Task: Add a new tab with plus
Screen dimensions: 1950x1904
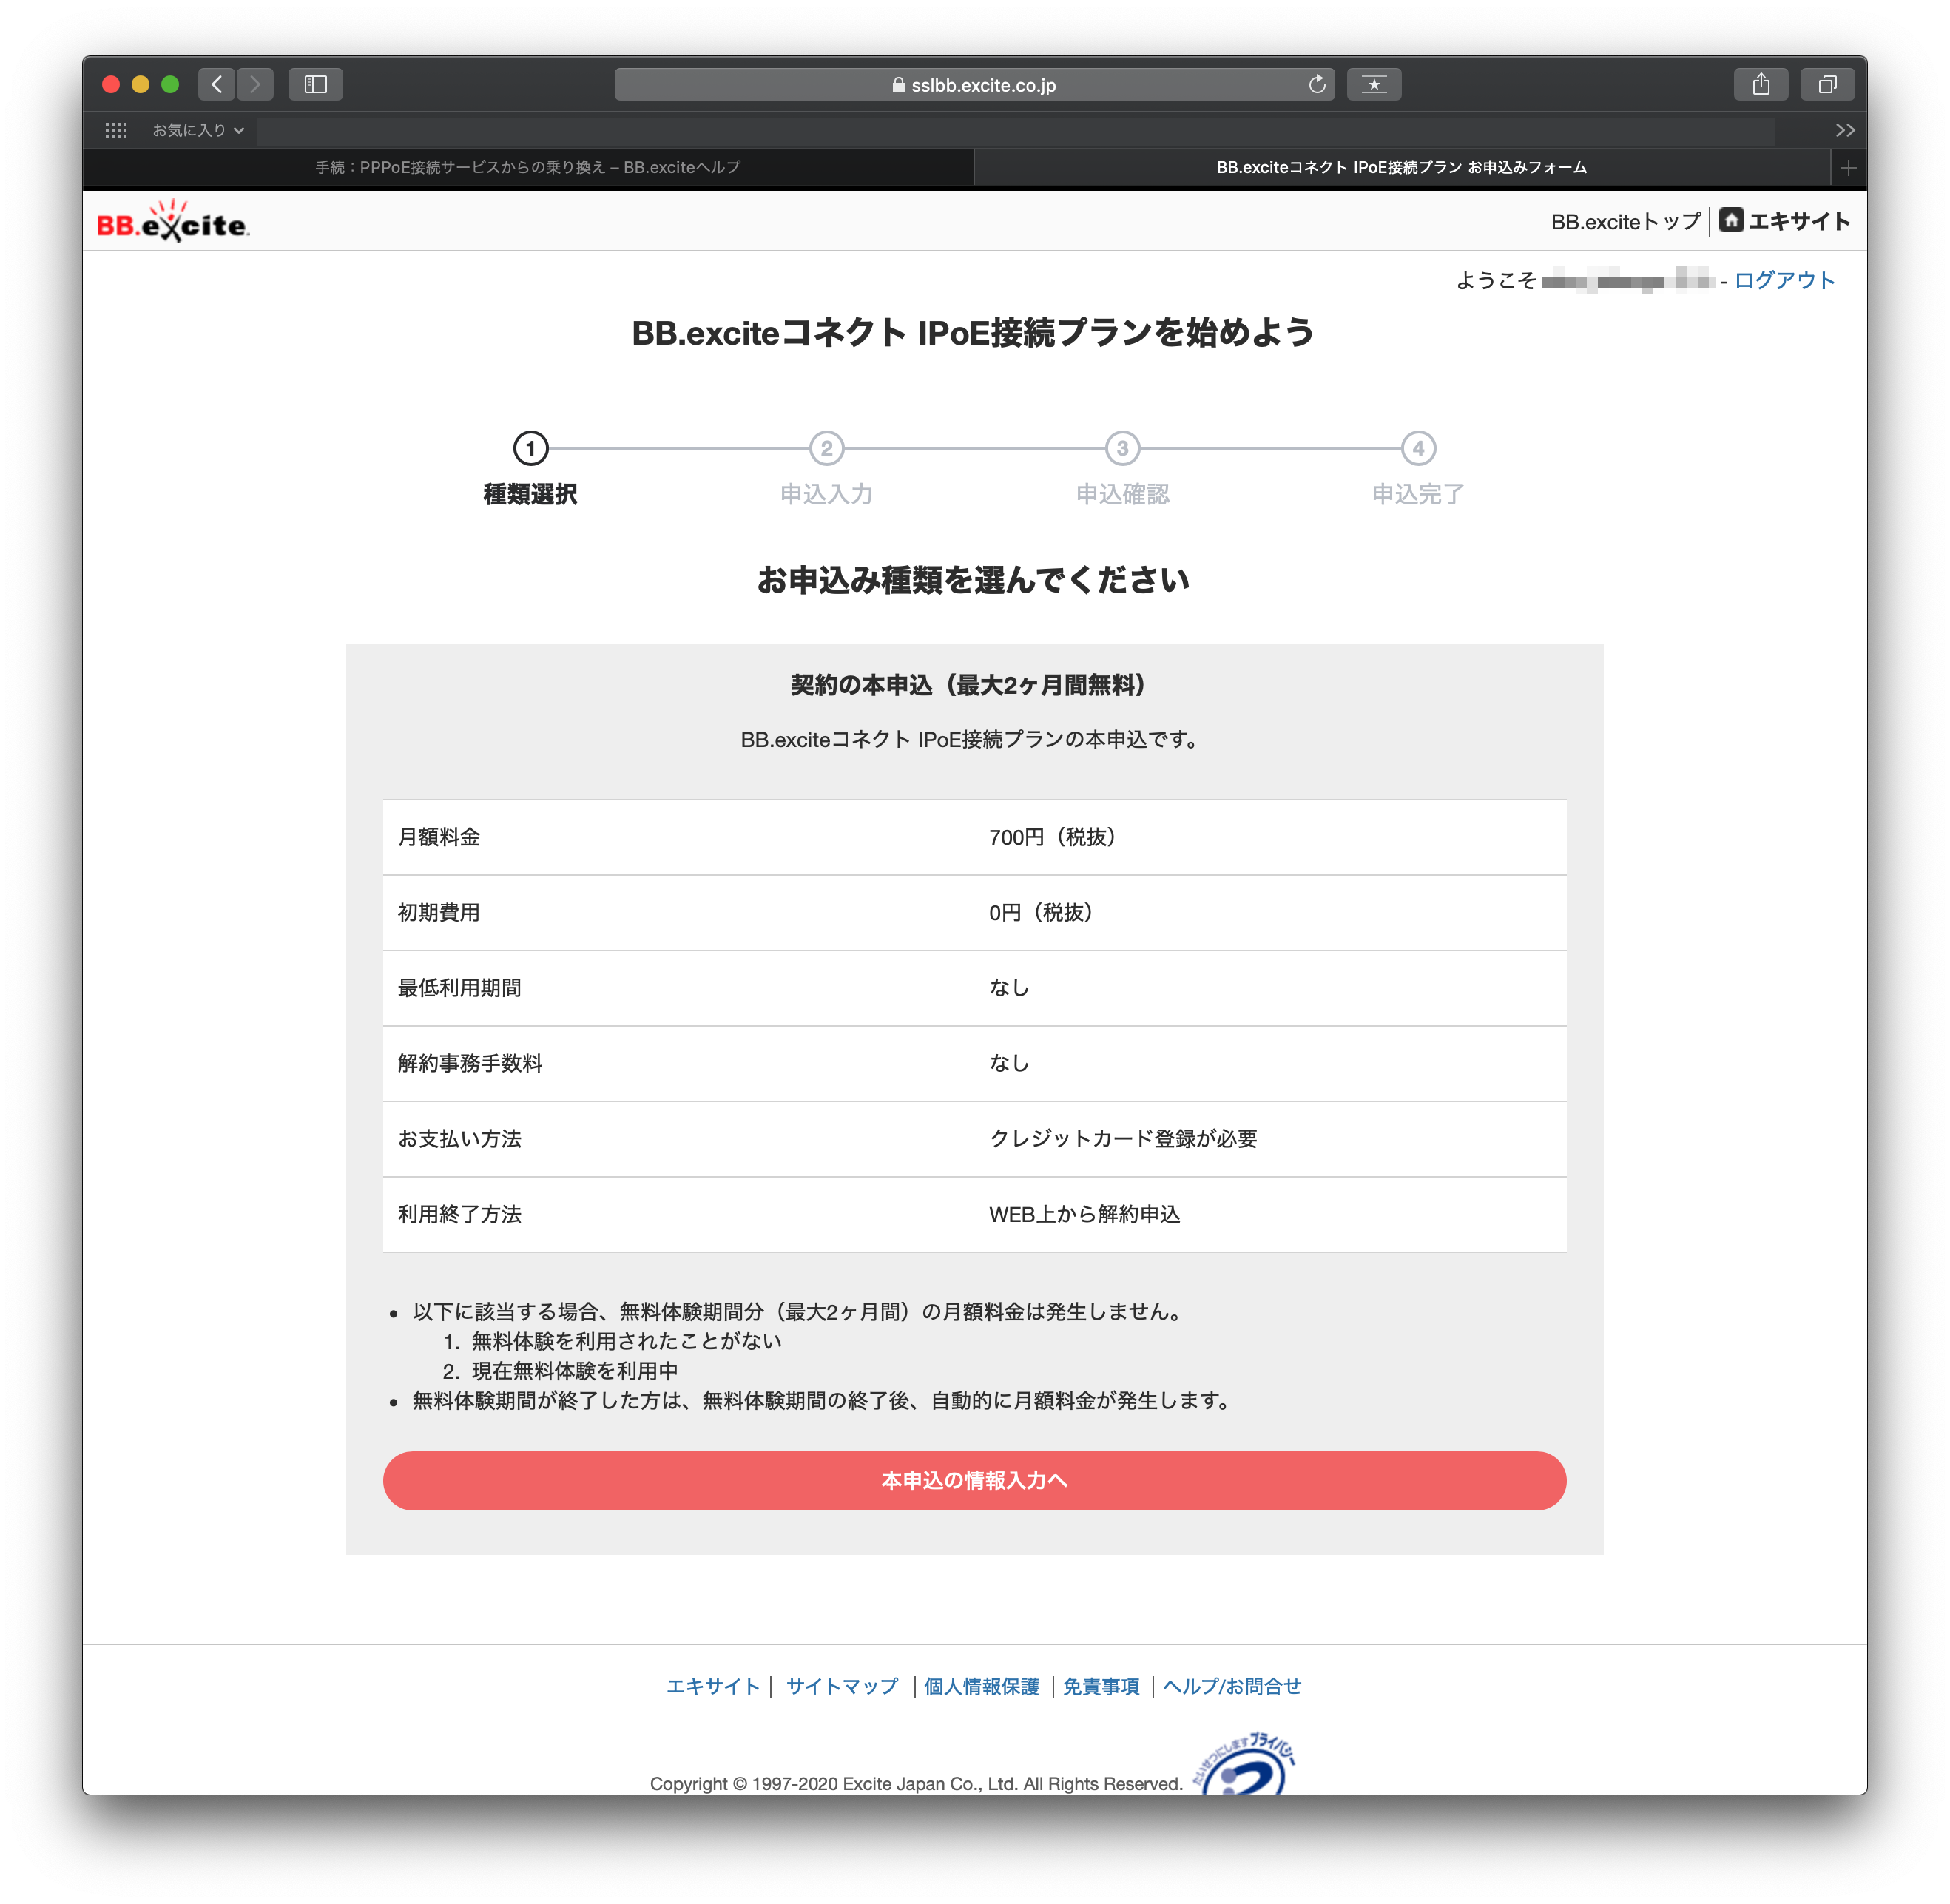Action: tap(1848, 168)
